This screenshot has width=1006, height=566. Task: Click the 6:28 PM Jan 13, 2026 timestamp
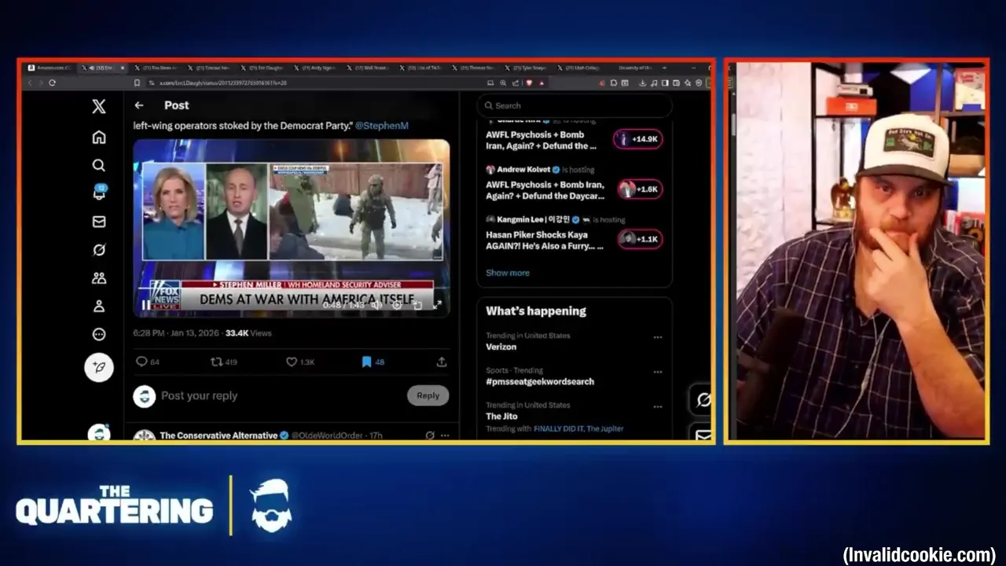(x=175, y=333)
